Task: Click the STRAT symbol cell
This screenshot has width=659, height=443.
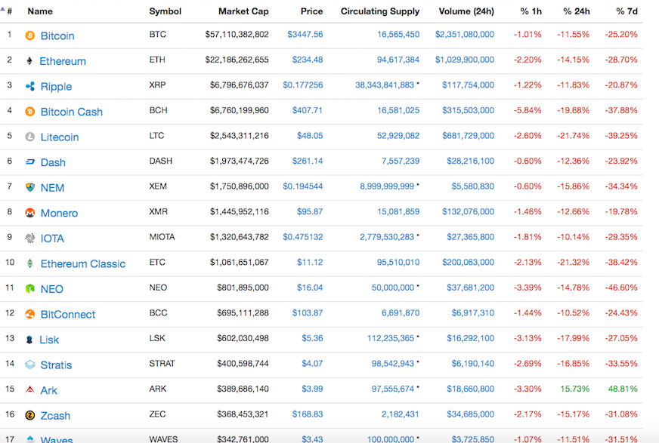Action: click(162, 363)
